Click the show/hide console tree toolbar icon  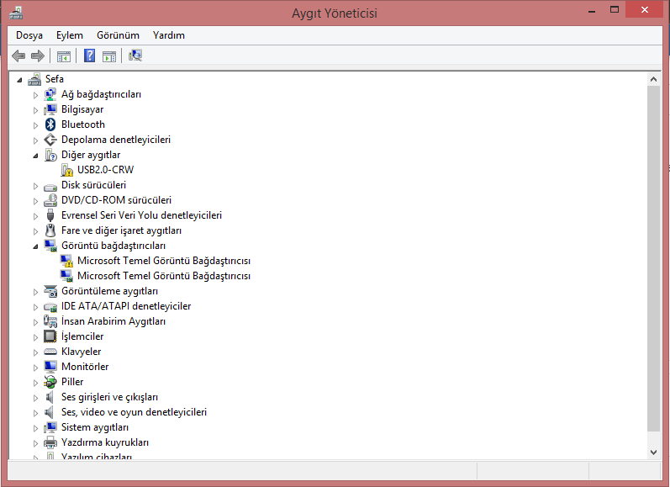[64, 56]
